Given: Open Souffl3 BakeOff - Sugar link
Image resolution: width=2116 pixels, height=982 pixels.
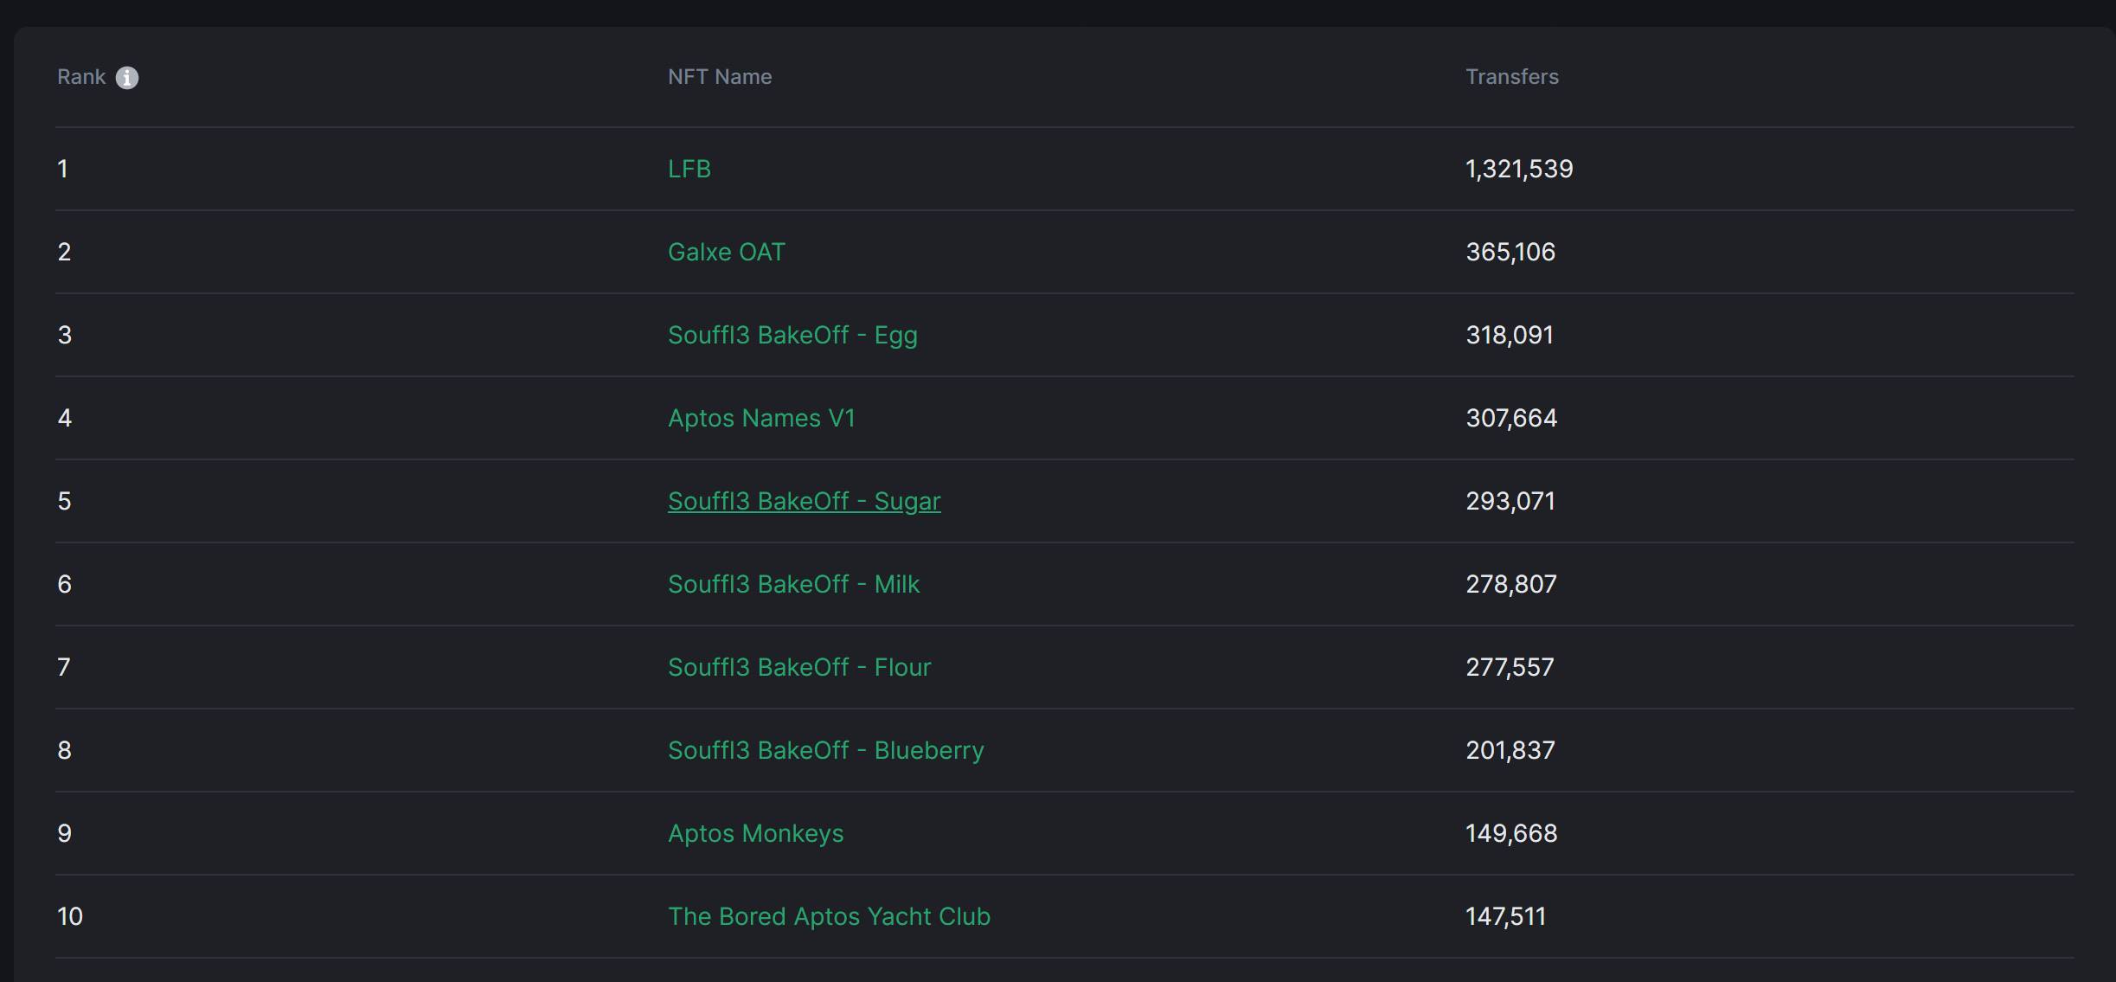Looking at the screenshot, I should pyautogui.click(x=805, y=501).
